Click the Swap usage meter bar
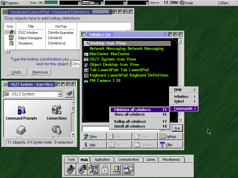The height and width of the screenshot is (178, 238). (x=51, y=3)
